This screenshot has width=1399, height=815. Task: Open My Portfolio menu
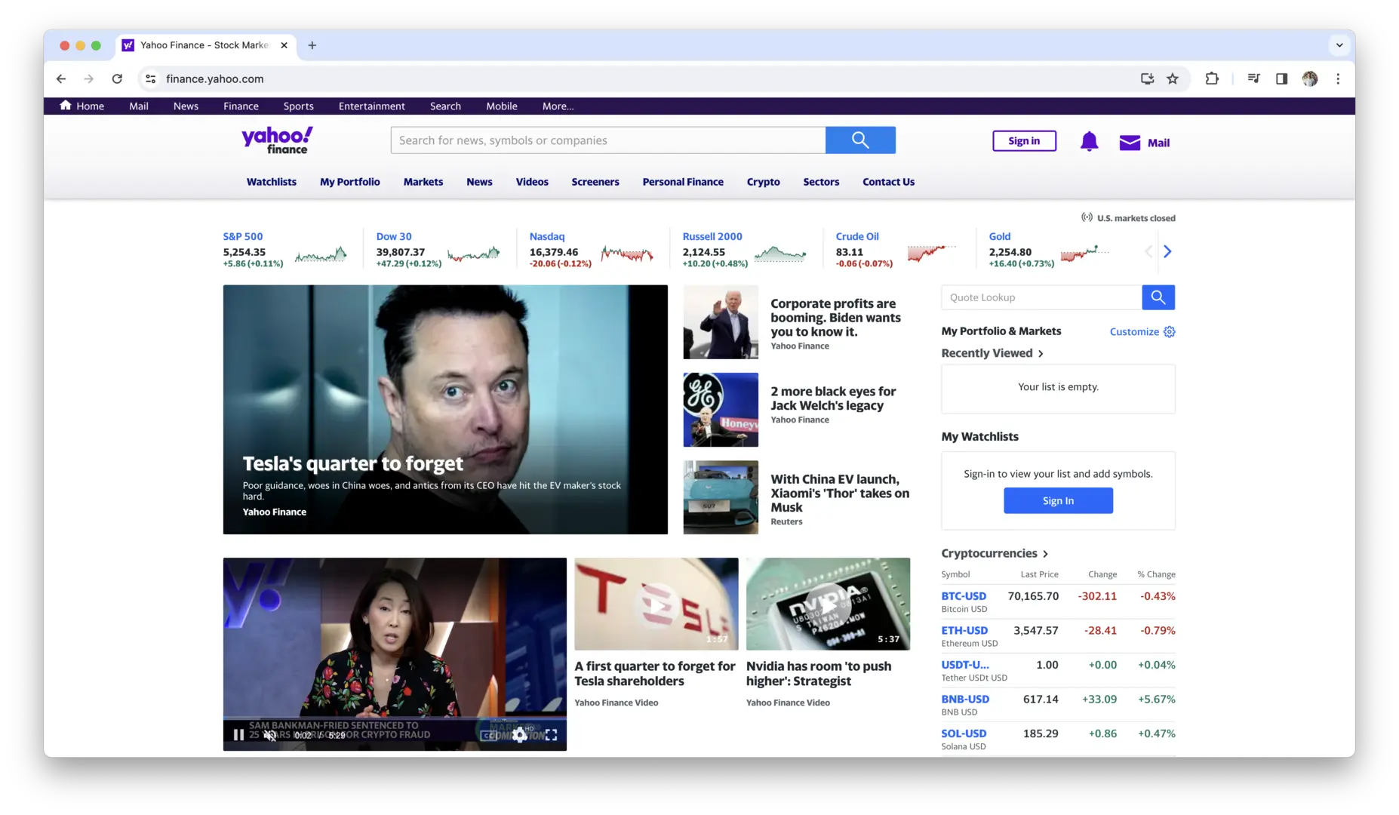tap(350, 182)
